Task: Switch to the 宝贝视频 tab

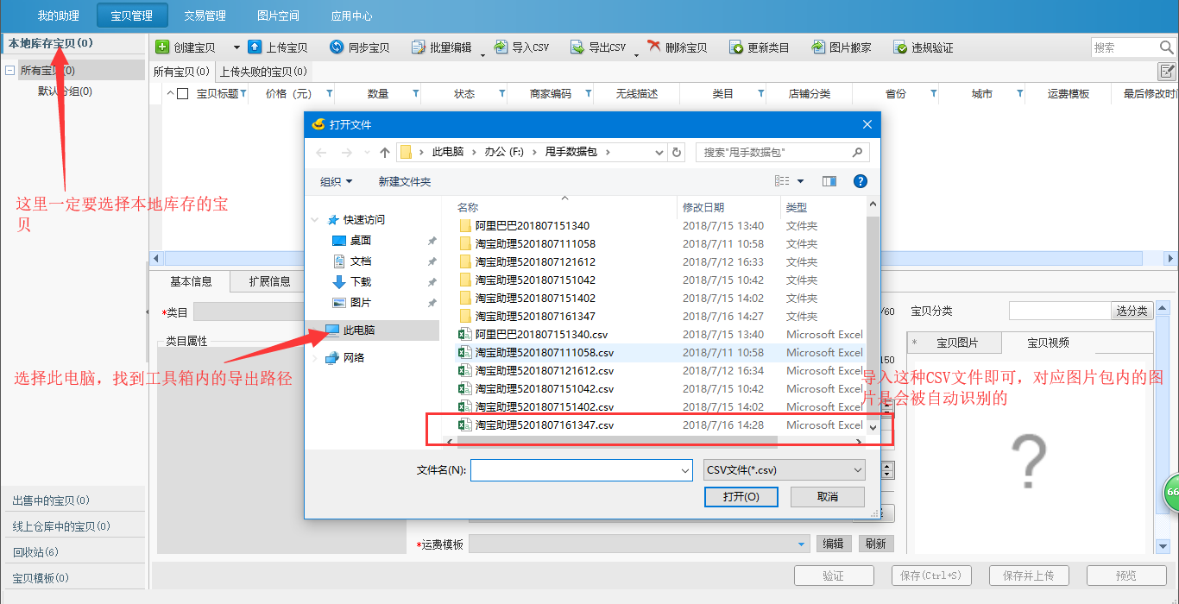Action: (1048, 343)
